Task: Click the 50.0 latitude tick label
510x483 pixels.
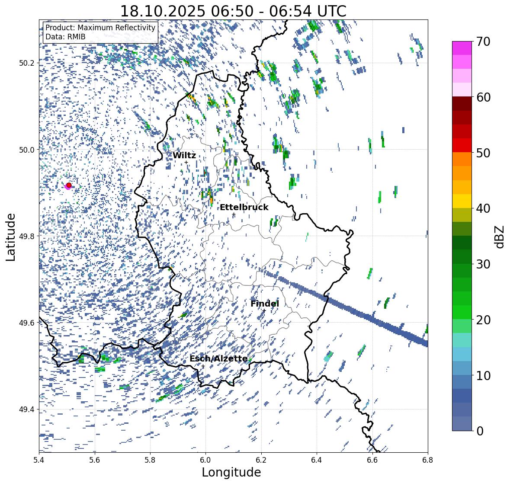Action: pyautogui.click(x=27, y=150)
